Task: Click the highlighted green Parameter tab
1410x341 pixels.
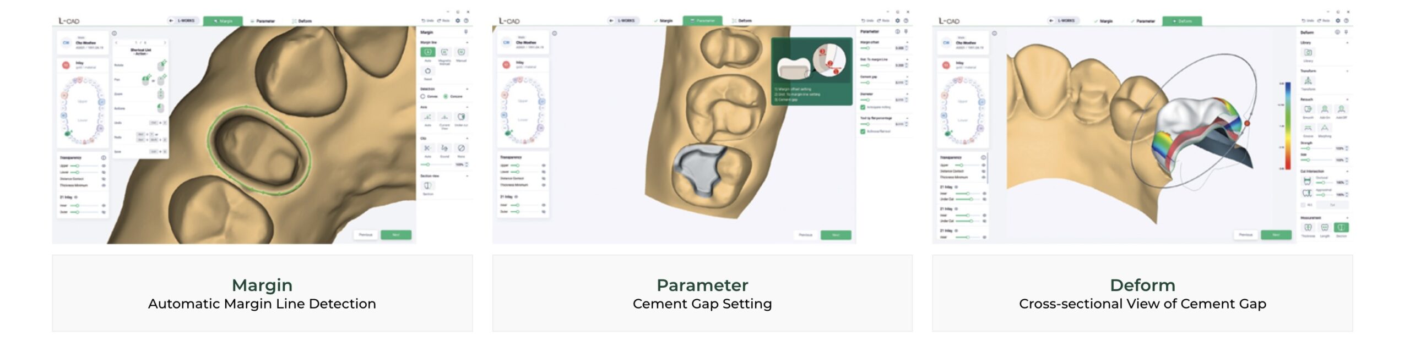Action: pos(702,20)
